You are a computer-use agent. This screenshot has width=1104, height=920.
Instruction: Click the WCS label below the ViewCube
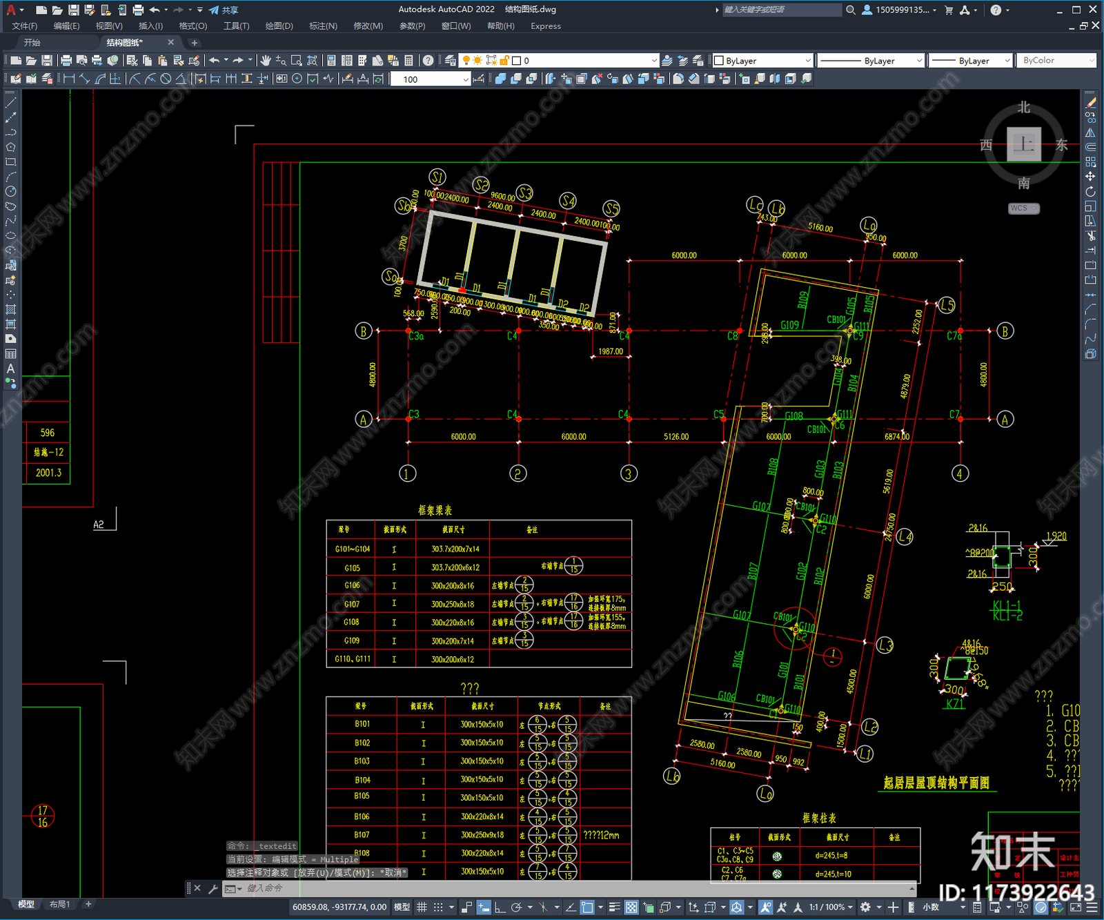click(x=1020, y=208)
